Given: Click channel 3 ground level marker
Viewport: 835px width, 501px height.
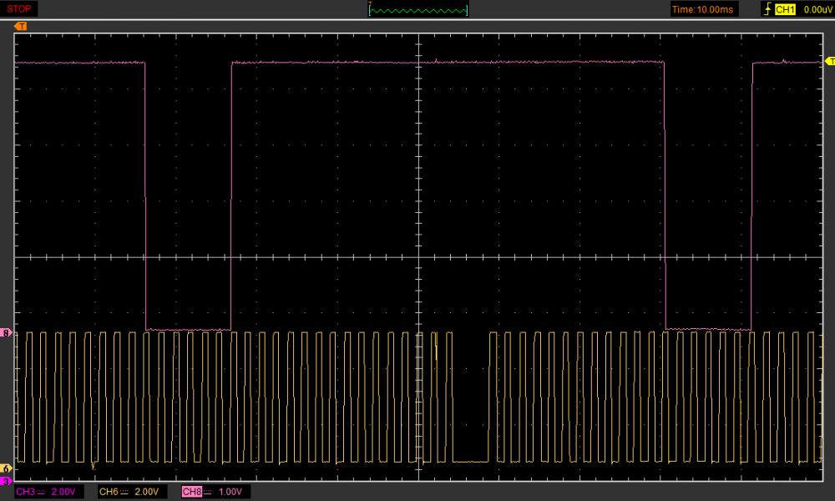Looking at the screenshot, I should pyautogui.click(x=5, y=482).
